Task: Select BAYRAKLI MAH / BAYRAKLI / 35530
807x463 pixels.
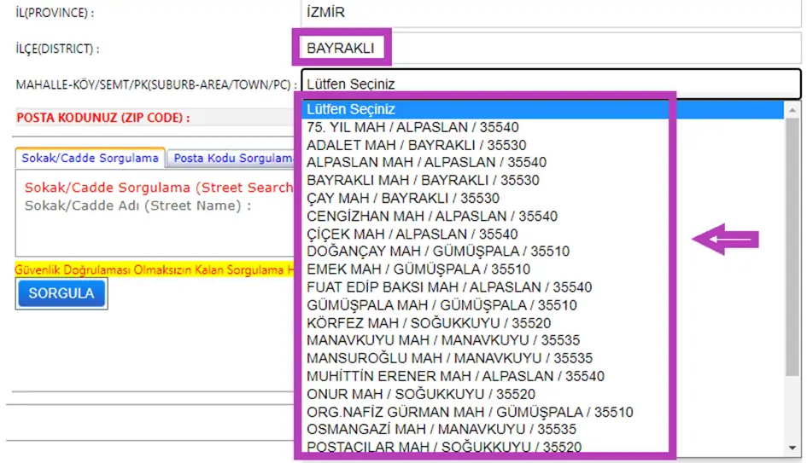Action: tap(423, 180)
